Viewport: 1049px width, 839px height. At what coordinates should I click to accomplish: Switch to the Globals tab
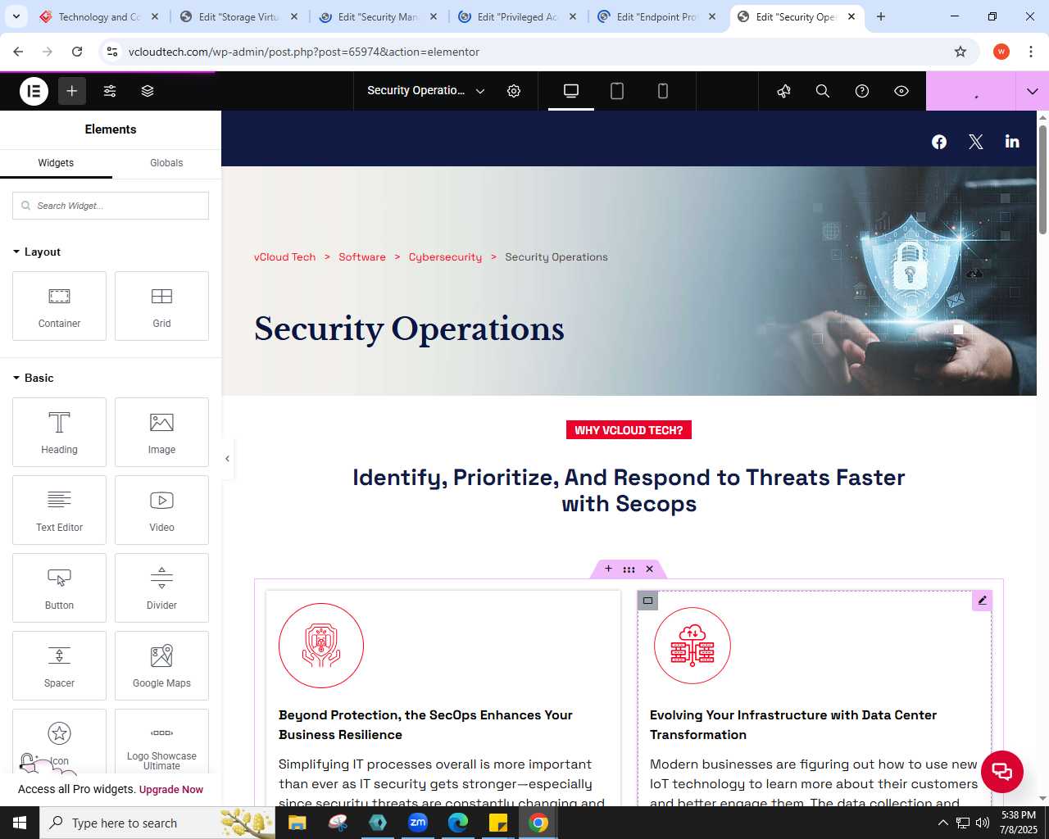[x=166, y=163]
